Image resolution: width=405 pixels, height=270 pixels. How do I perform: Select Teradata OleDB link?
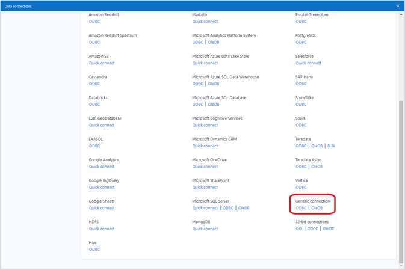pos(317,146)
